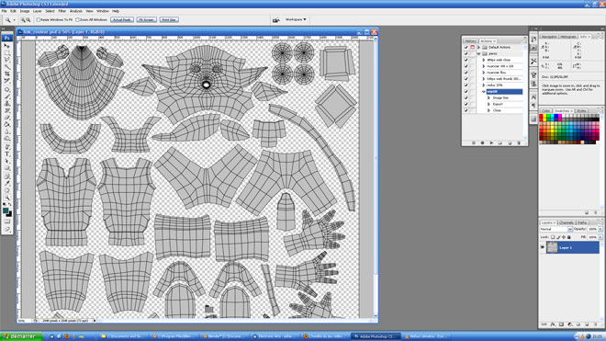Click the Link Layers icon

click(544, 324)
